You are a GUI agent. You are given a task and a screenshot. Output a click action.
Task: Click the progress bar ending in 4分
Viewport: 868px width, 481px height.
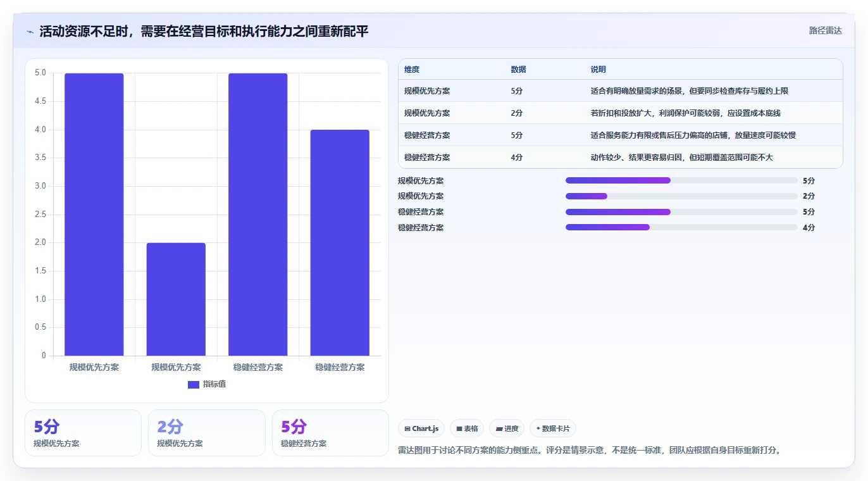[x=681, y=227]
